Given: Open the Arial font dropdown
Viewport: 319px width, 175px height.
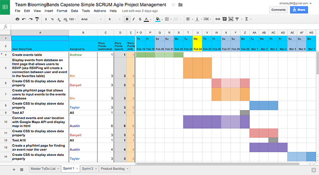Looking at the screenshot, I should point(91,19).
